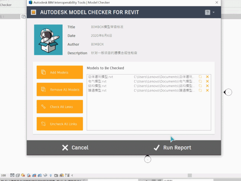Toggle Show Crop Region in Revit view bar
Screen dimensions: 241x181
40,175
